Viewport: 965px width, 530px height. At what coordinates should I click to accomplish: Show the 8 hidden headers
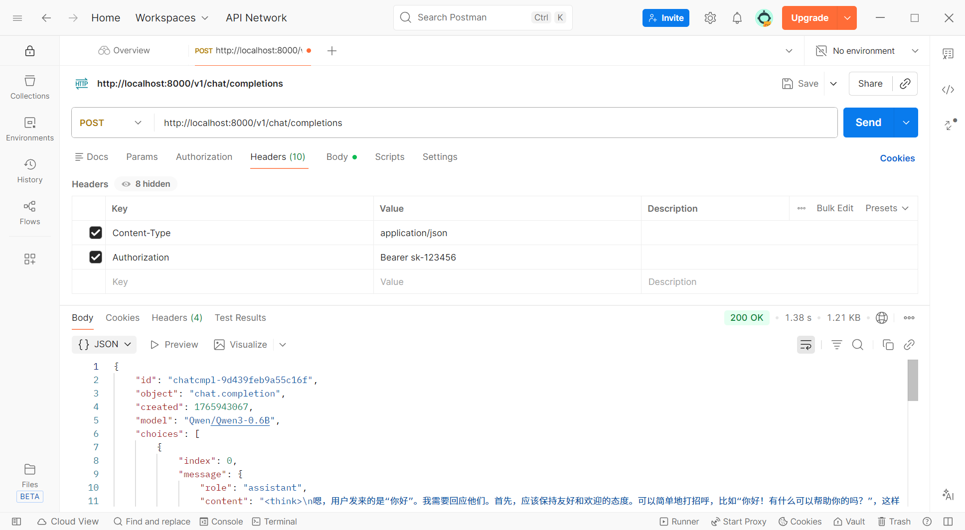click(x=146, y=184)
